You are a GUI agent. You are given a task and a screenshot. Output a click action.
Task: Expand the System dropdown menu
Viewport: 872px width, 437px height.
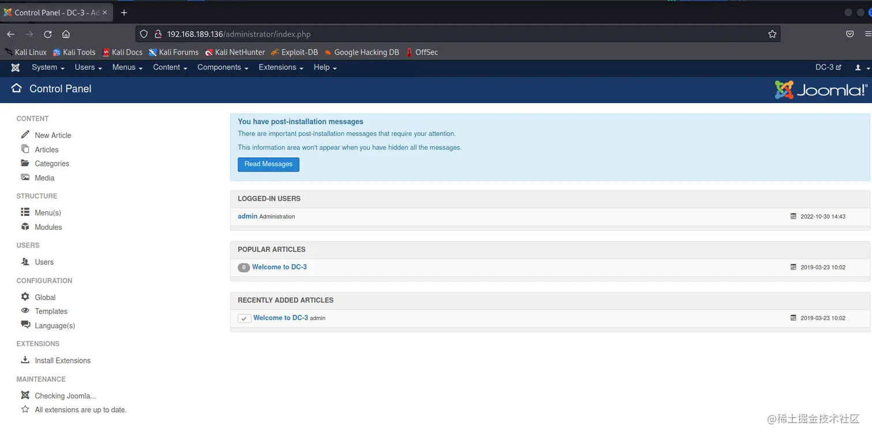tap(48, 67)
